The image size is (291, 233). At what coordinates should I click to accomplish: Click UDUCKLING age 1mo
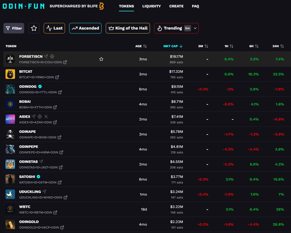pos(143,194)
